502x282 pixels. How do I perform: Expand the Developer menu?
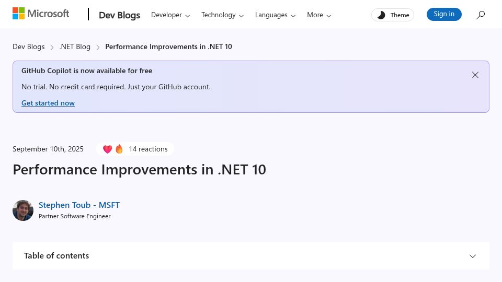(x=170, y=15)
